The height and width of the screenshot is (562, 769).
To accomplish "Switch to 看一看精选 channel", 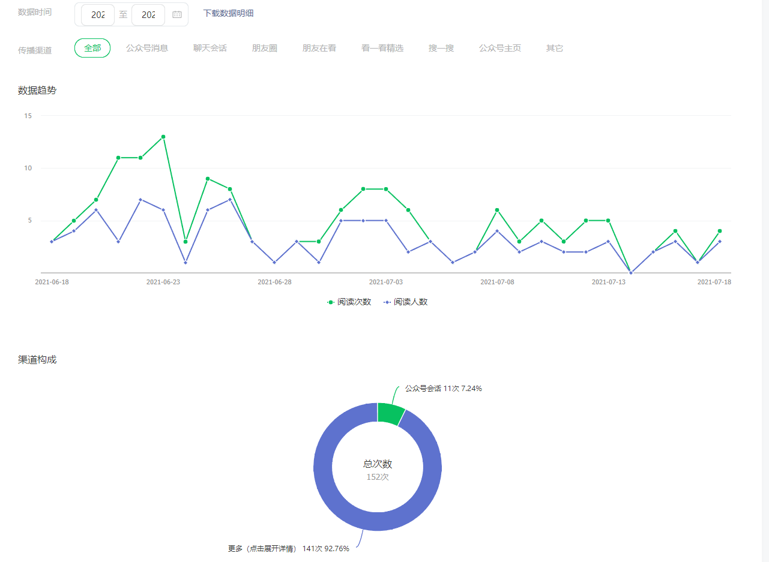I will click(382, 48).
